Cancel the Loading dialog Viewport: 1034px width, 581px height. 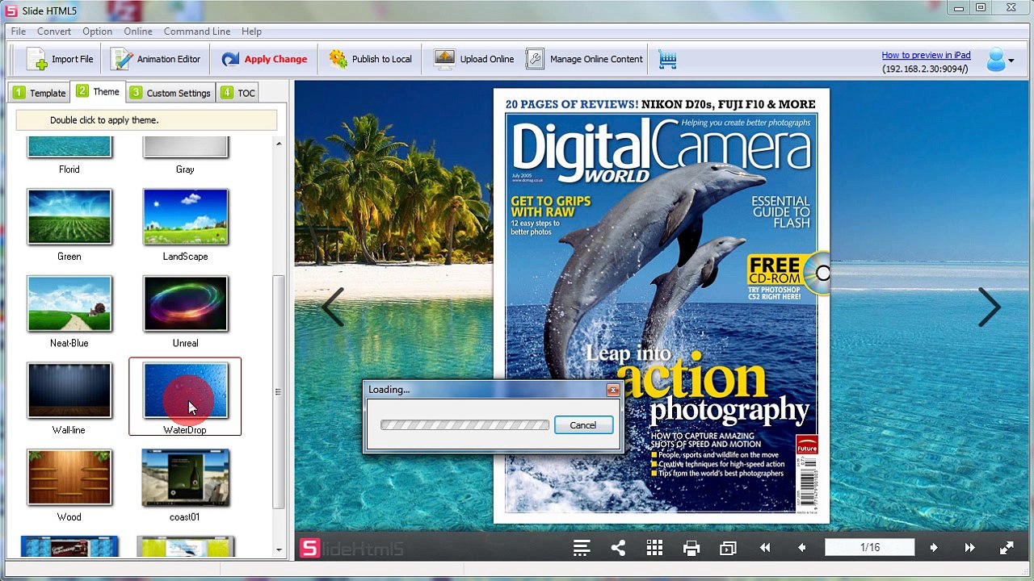(583, 425)
